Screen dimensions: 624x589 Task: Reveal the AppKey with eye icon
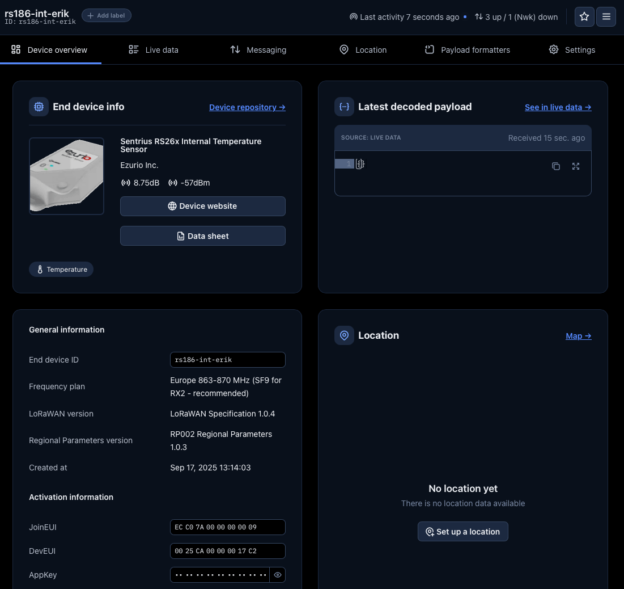[x=278, y=575]
